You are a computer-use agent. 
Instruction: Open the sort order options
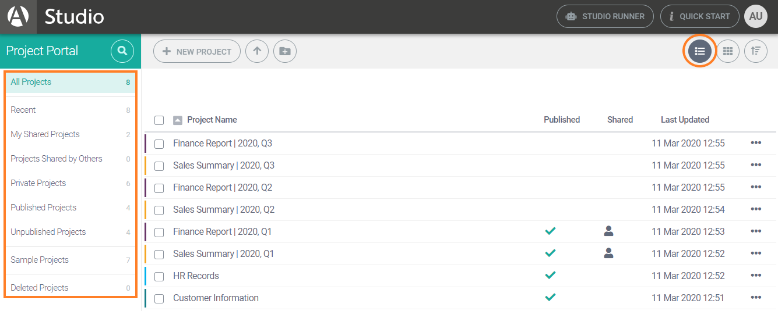point(756,51)
